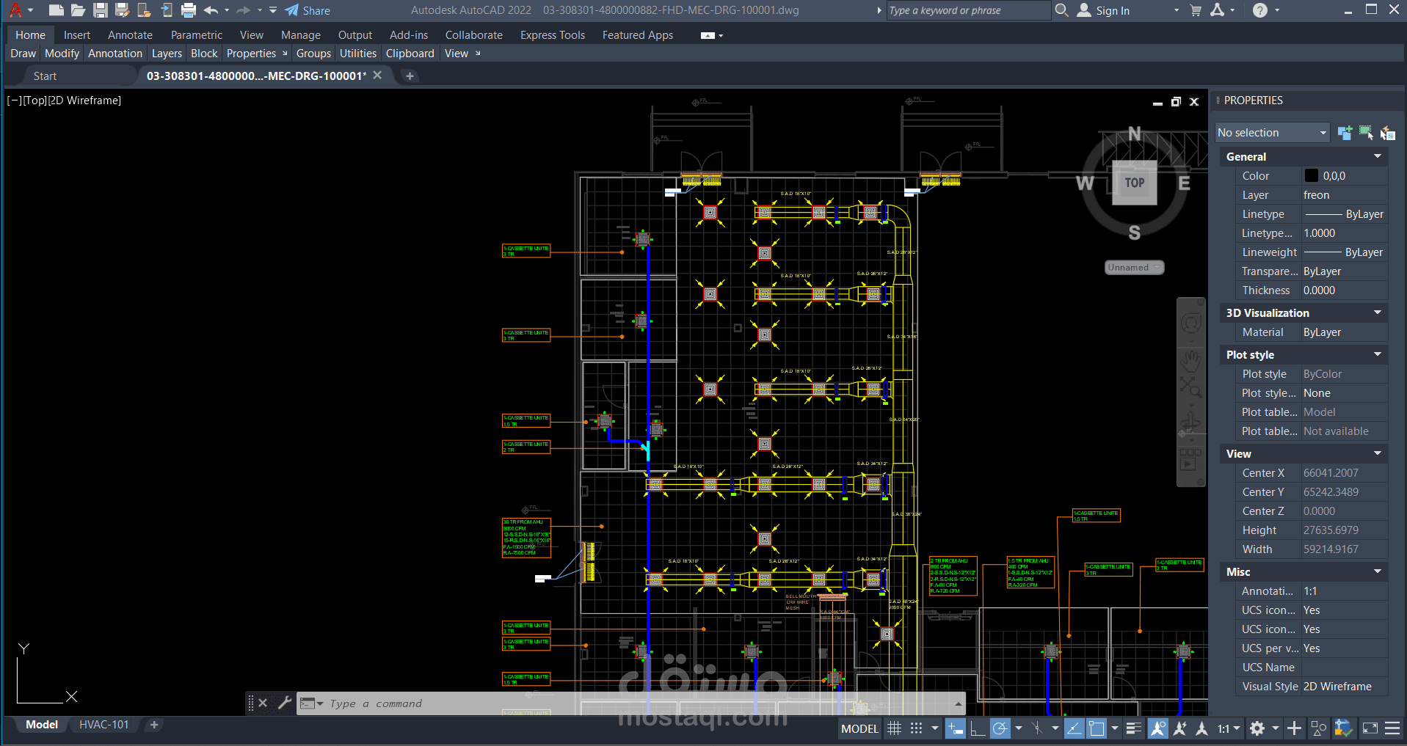The image size is (1407, 746).
Task: Click the Toggle PICKADD value icon
Action: click(1345, 133)
